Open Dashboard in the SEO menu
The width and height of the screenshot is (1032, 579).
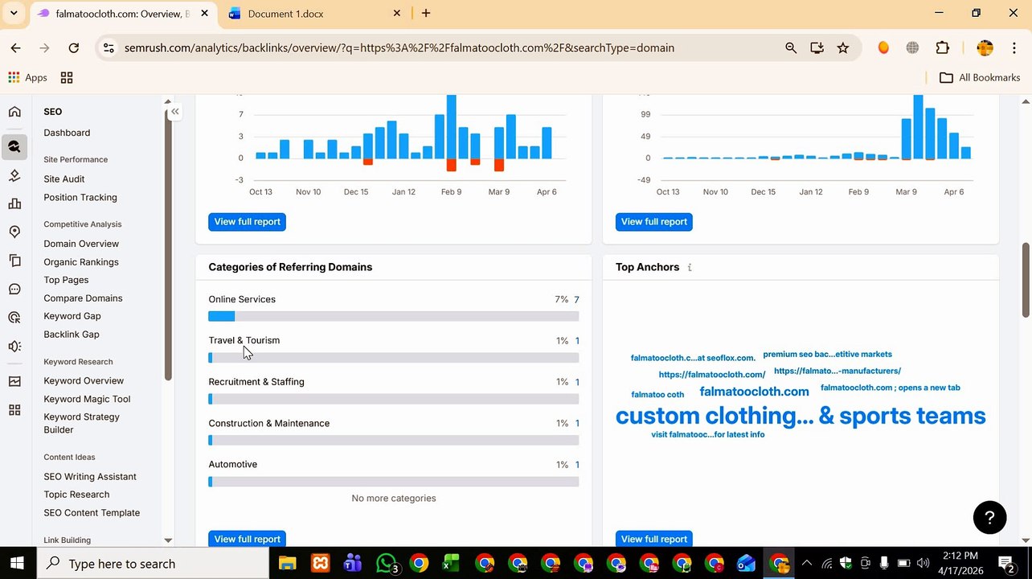[x=67, y=133]
